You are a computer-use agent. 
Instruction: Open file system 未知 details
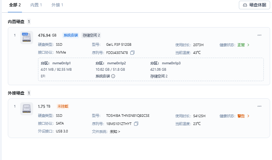[115, 132]
